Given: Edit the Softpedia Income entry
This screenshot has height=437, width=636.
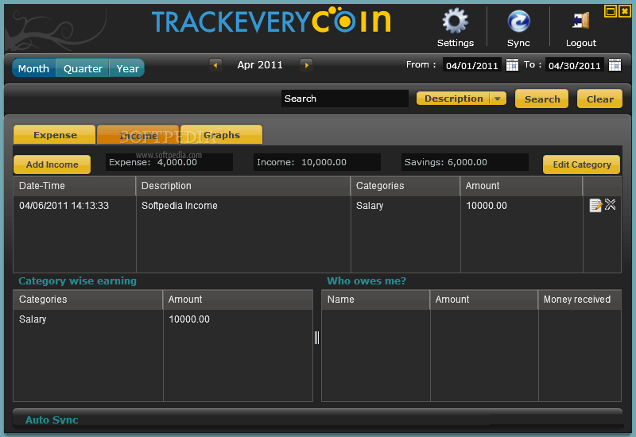Looking at the screenshot, I should [595, 205].
